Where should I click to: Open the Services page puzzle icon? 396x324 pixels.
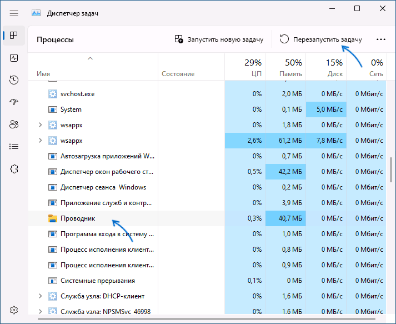click(x=14, y=169)
